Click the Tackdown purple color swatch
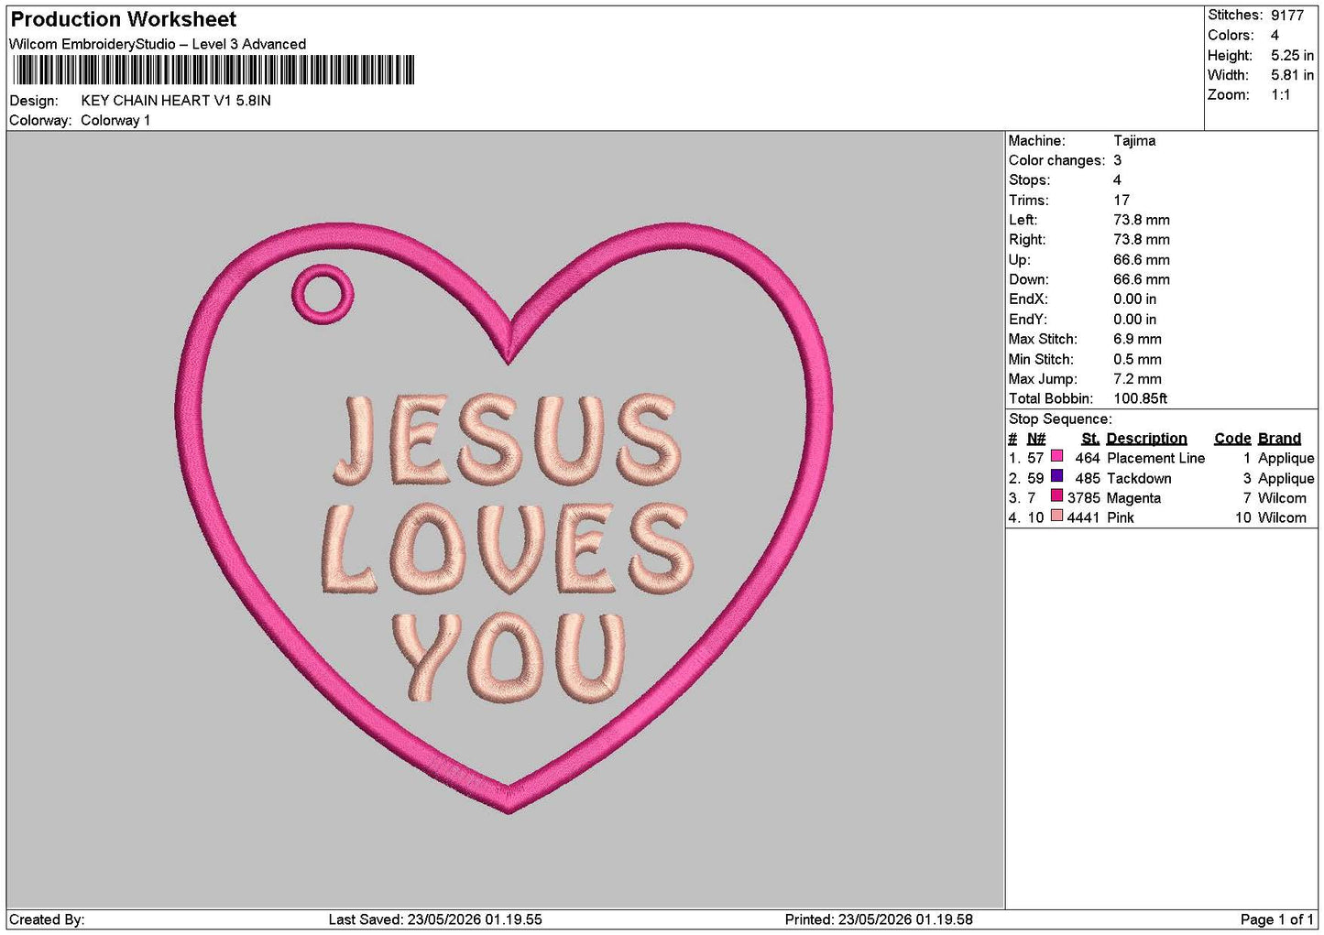1324x935 pixels. tap(1056, 476)
